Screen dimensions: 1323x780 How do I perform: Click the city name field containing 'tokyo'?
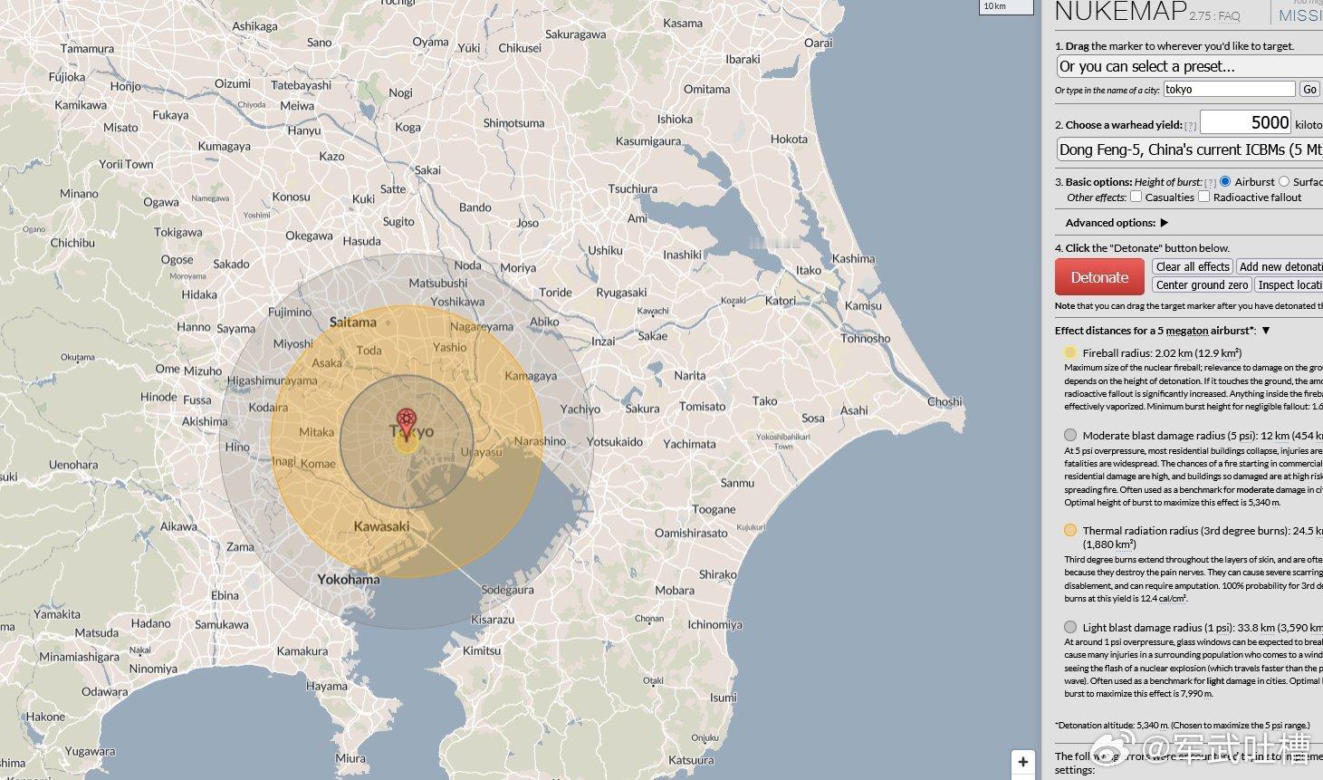point(1229,89)
